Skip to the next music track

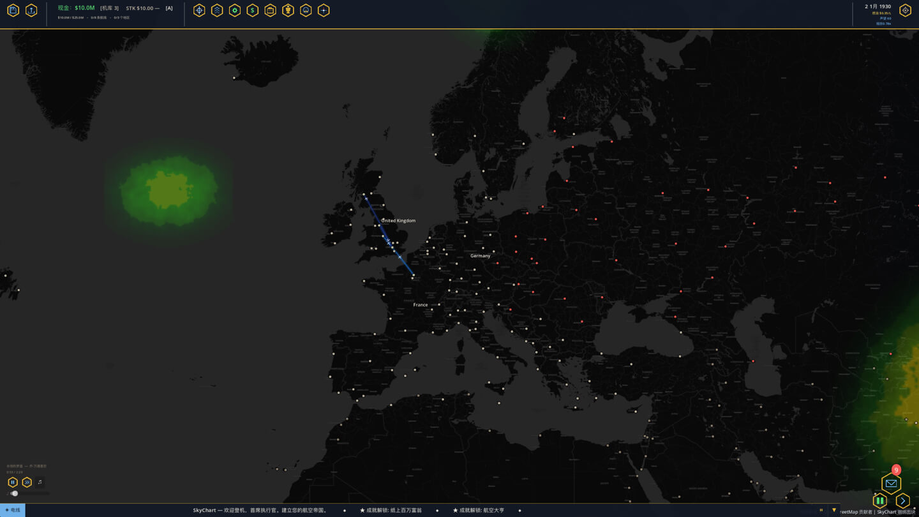pos(27,483)
